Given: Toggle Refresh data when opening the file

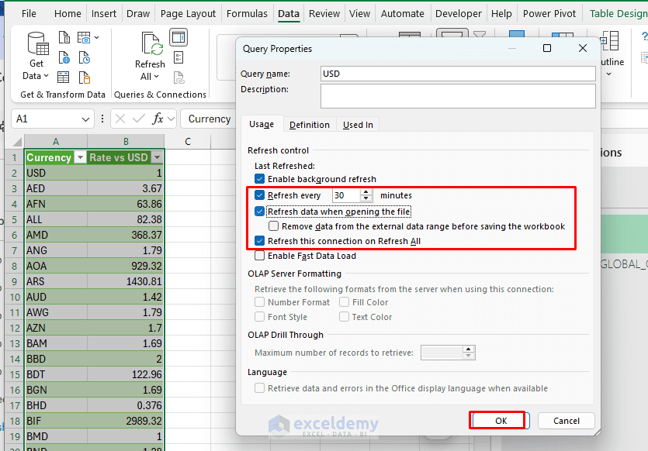Looking at the screenshot, I should pyautogui.click(x=259, y=212).
